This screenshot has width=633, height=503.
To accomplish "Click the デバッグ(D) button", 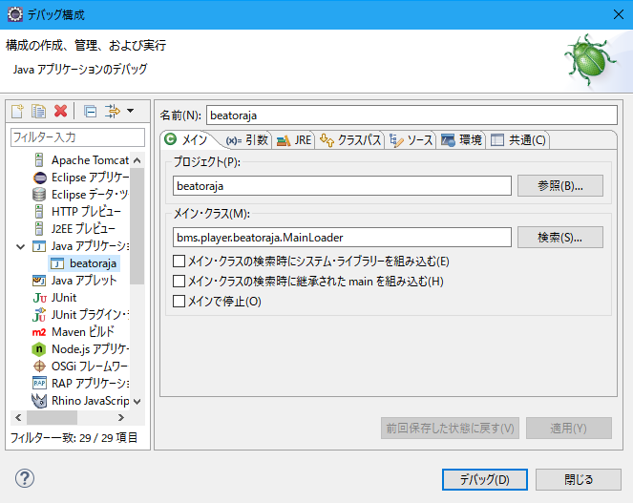I will (485, 479).
